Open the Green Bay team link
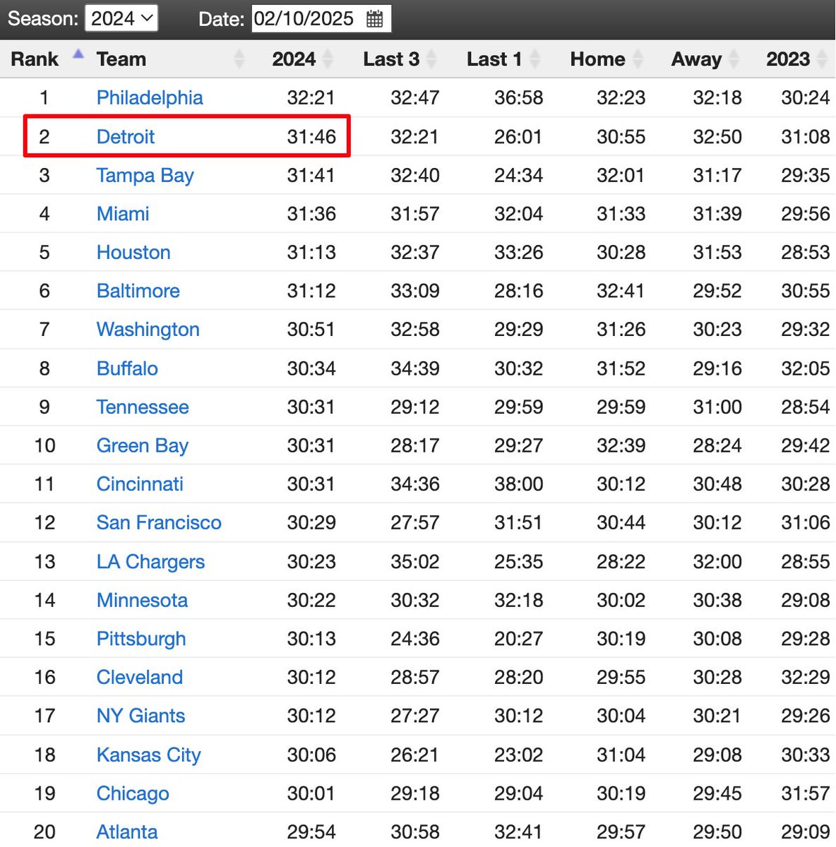Image resolution: width=836 pixels, height=847 pixels. [143, 445]
